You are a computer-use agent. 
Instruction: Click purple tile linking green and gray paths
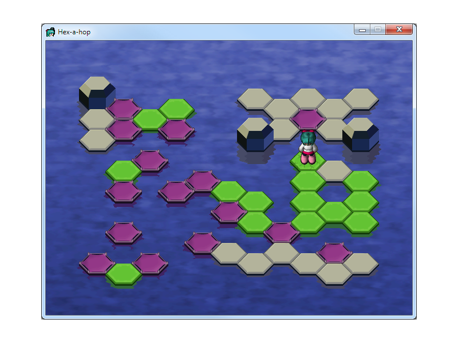point(282,232)
